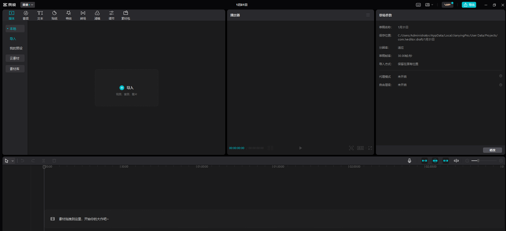Switch to the 素材库 tab in sidebar
The height and width of the screenshot is (231, 506).
15,69
